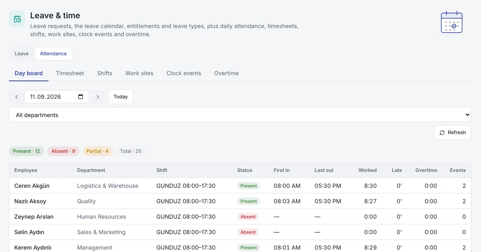Screen dimensions: 481x252
Task: Go to previous day with left chevron
Action: 16,97
